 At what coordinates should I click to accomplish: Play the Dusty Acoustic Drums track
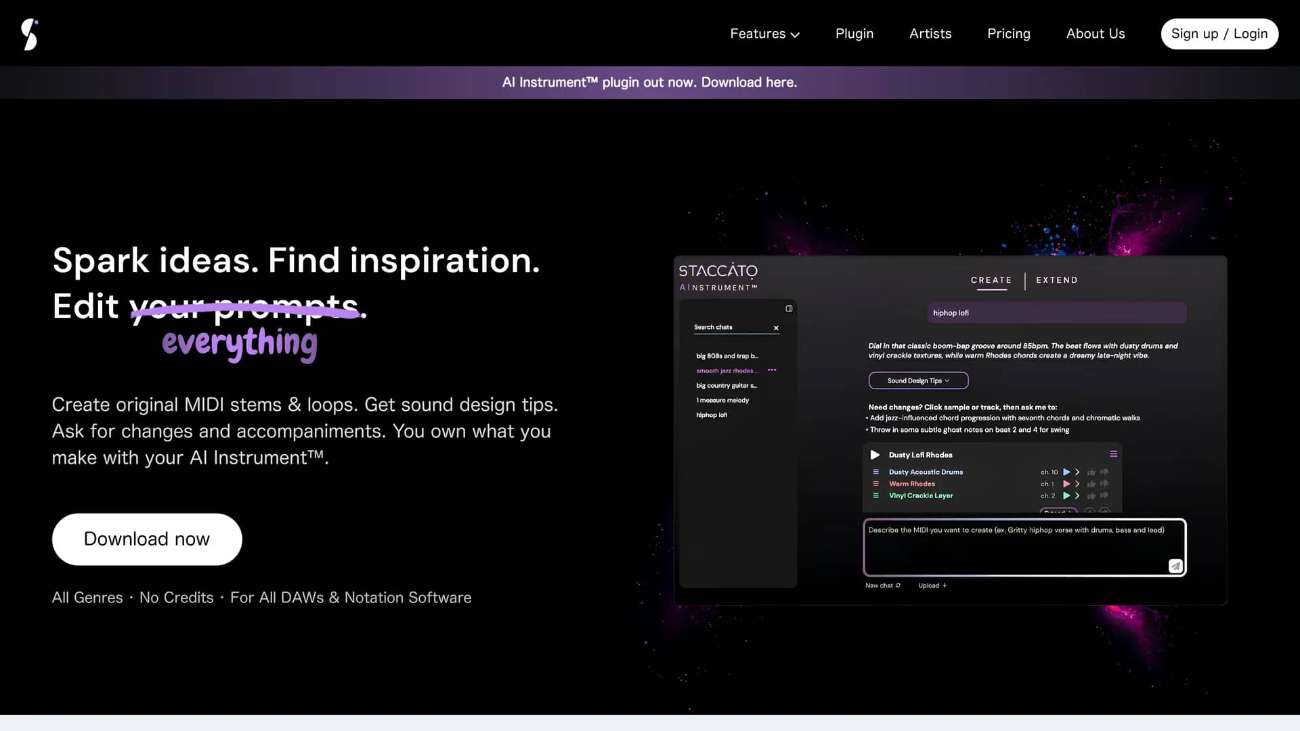pos(1066,472)
